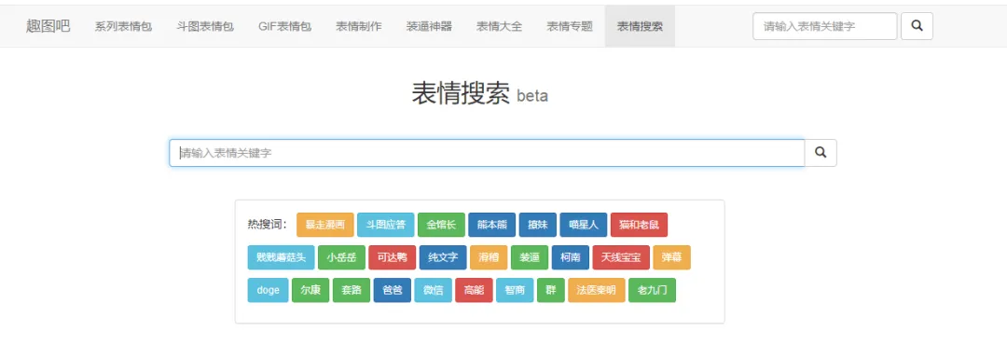This screenshot has height=345, width=1007.
Task: Open the GIF表情包 nav item
Action: pos(285,26)
